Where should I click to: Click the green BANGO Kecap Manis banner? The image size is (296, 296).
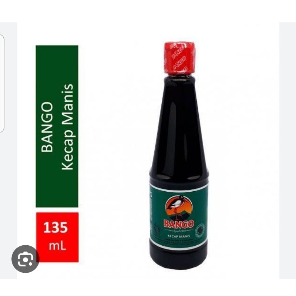57,126
